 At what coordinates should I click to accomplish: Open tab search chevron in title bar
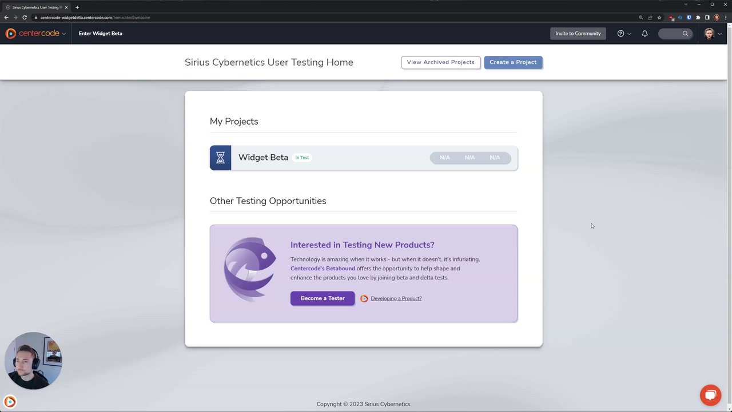[686, 5]
